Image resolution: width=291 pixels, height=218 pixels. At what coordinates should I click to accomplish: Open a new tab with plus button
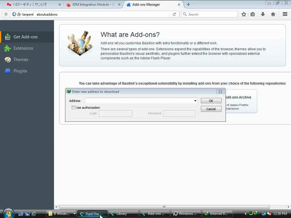(188, 5)
